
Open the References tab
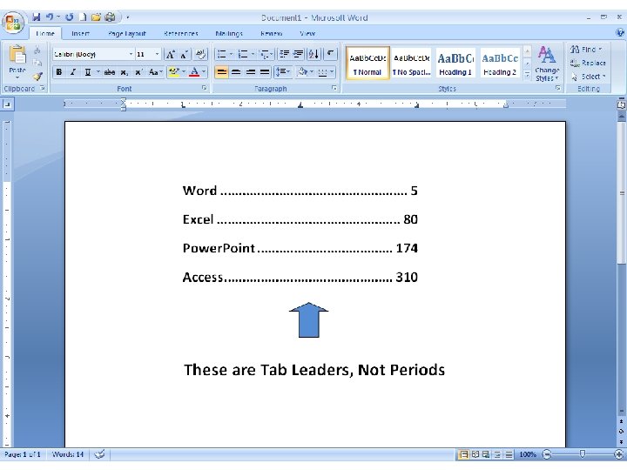(181, 34)
